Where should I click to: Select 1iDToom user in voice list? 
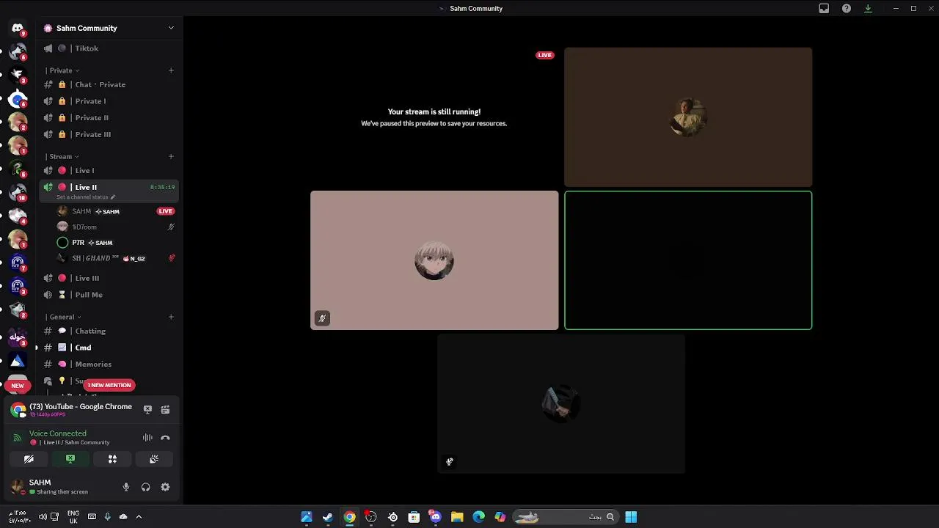pyautogui.click(x=116, y=227)
